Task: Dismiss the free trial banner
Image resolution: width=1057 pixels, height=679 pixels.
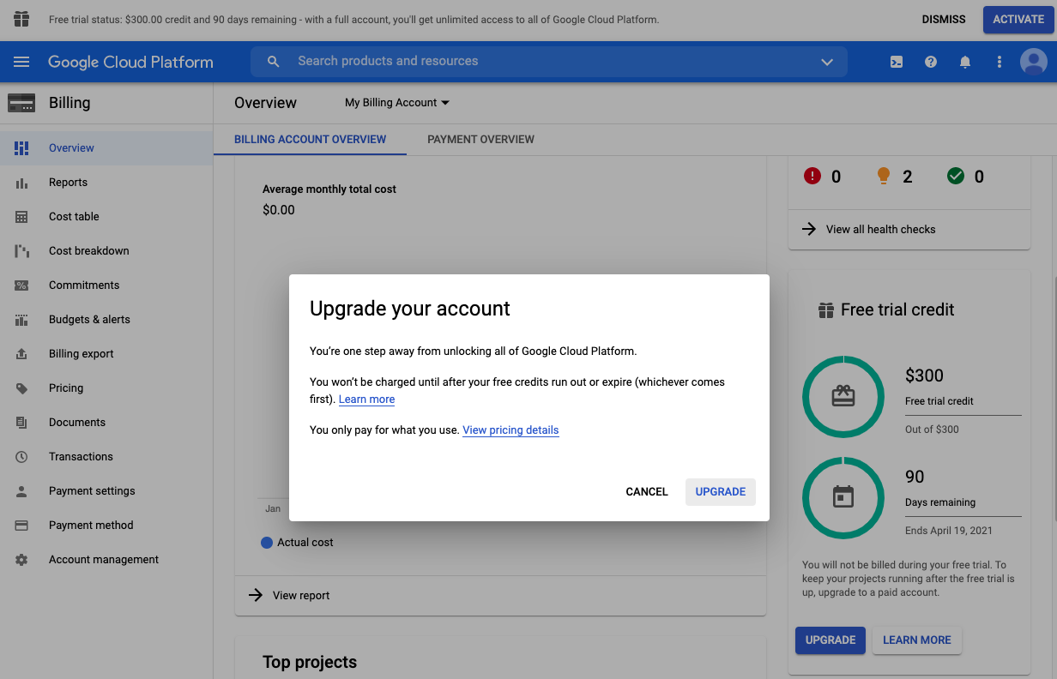Action: (944, 19)
